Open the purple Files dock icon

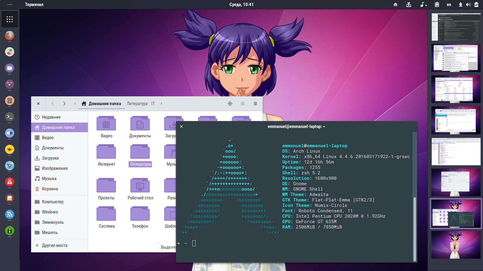(10, 68)
